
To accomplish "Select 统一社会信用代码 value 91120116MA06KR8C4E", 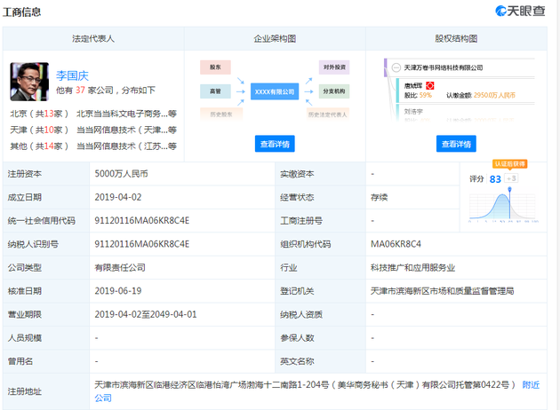I will coord(142,221).
